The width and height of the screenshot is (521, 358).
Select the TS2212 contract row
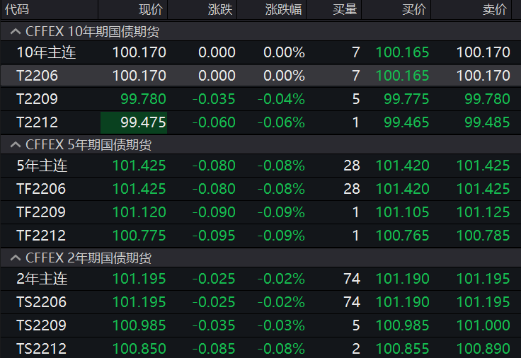(41, 349)
